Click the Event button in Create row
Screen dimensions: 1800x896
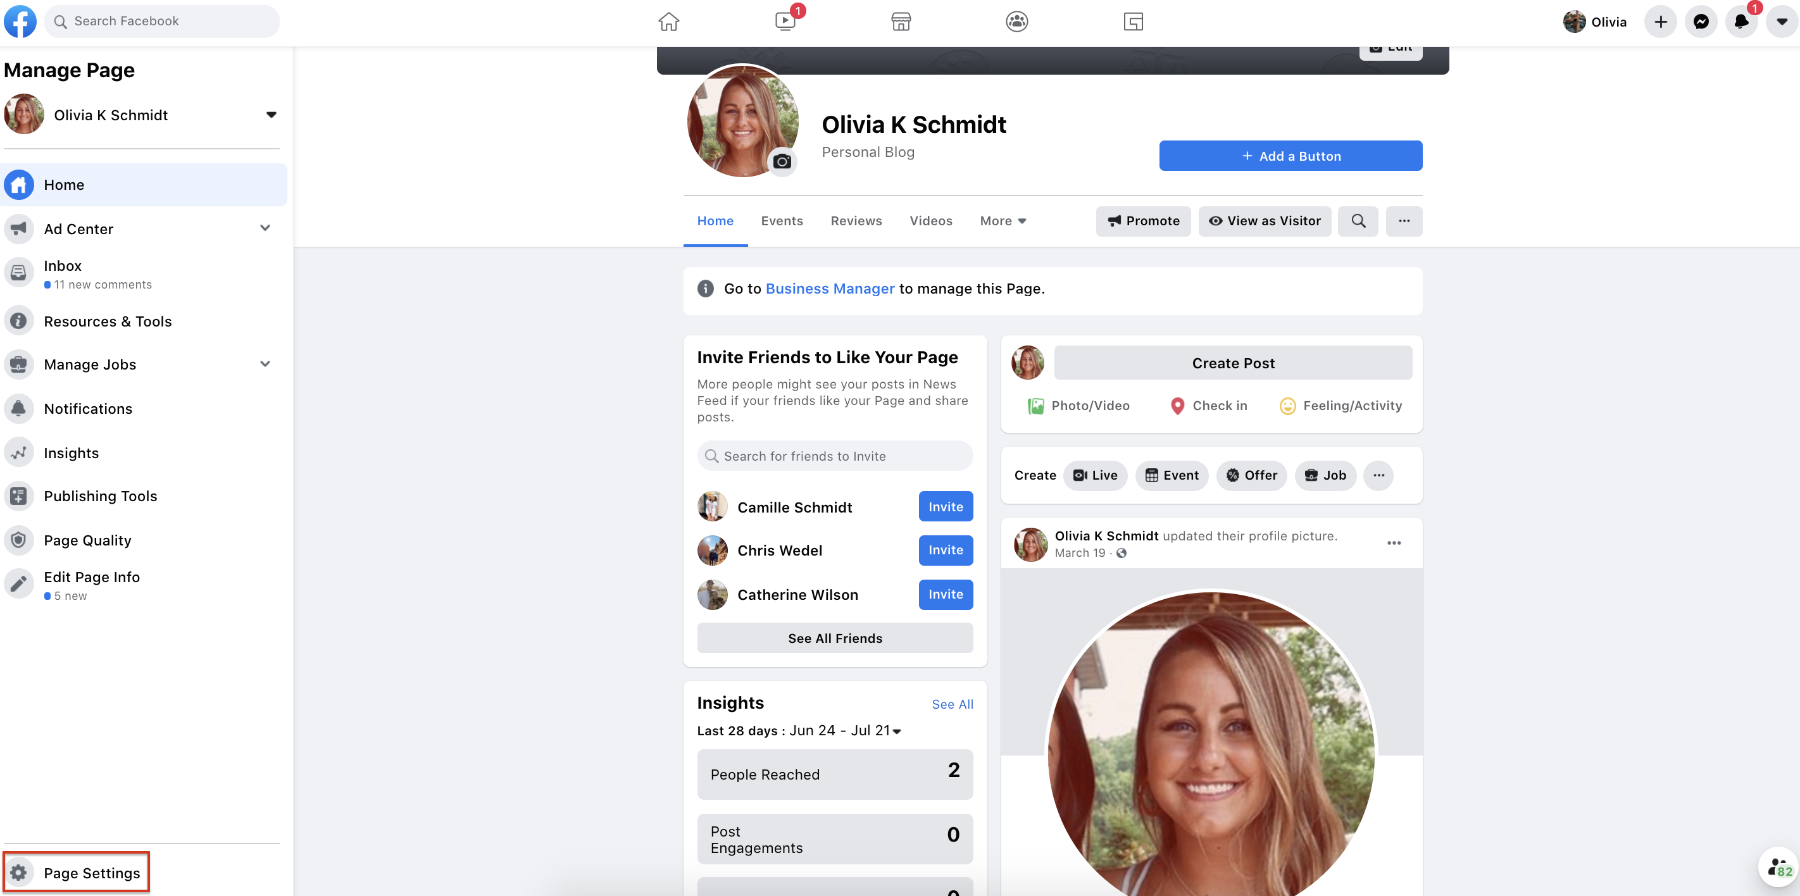pos(1172,475)
